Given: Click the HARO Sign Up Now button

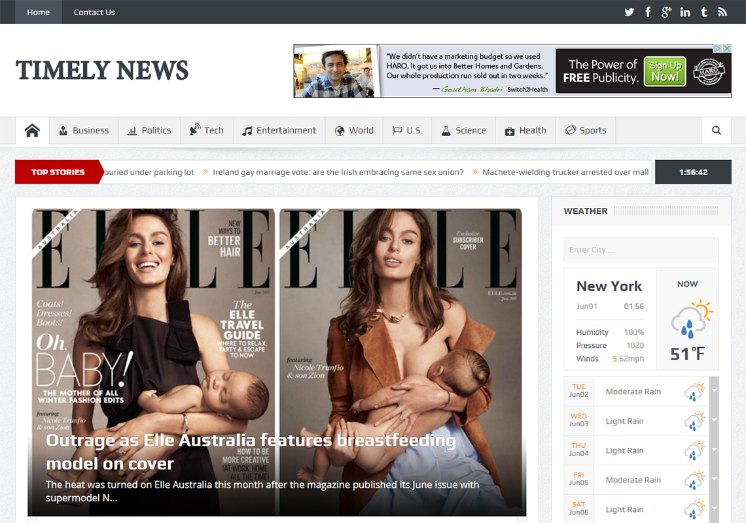Looking at the screenshot, I should (665, 71).
